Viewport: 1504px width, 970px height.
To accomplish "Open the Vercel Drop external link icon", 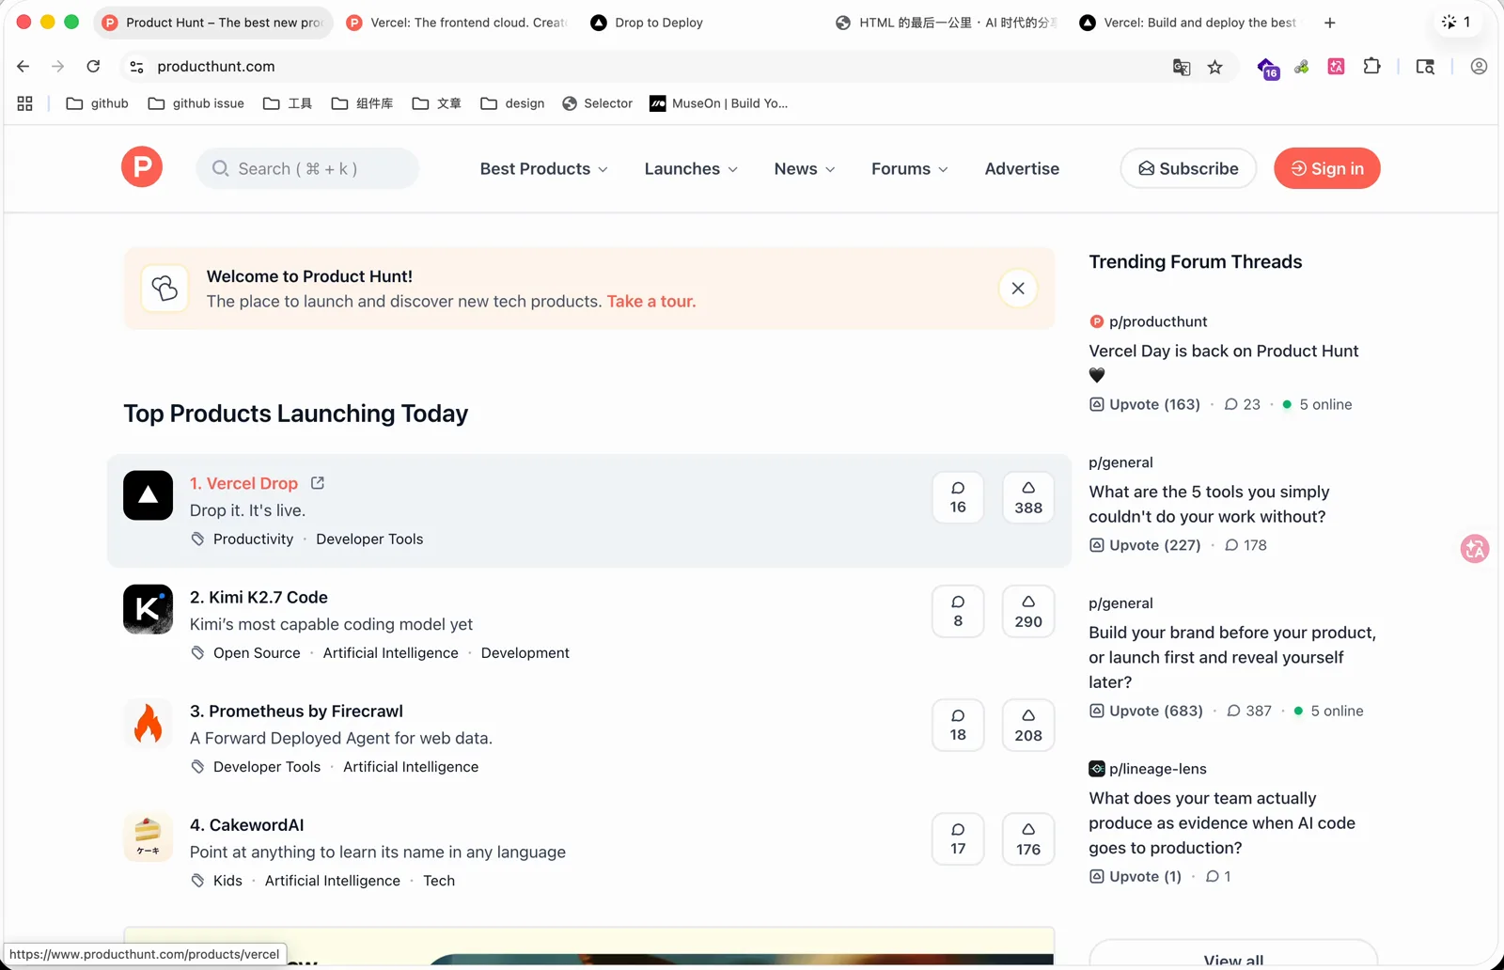I will (318, 483).
